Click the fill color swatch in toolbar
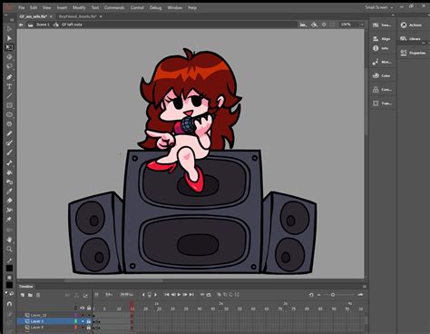The width and height of the screenshot is (430, 334). coord(9,285)
